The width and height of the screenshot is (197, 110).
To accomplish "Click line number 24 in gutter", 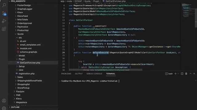I will (x=63, y=53).
